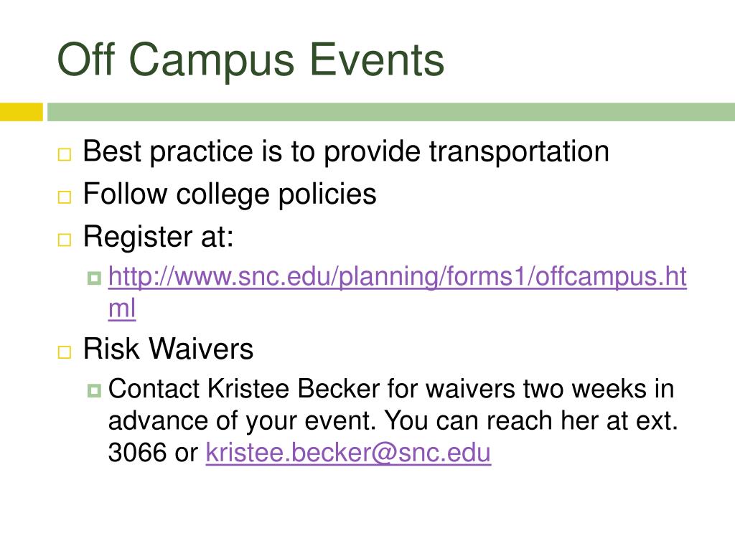
Task: Click the Follow college policies text
Action: 230,194
